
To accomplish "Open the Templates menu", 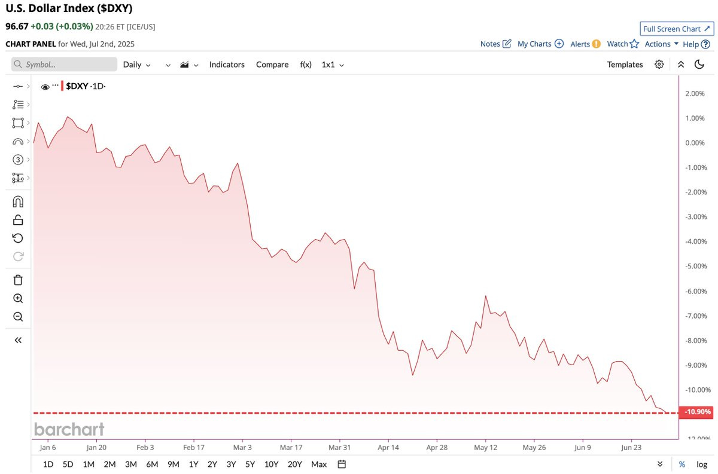I will (625, 65).
